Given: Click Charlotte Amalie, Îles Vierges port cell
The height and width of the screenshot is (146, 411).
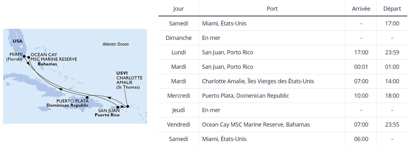Looking at the screenshot, I should coord(272,81).
